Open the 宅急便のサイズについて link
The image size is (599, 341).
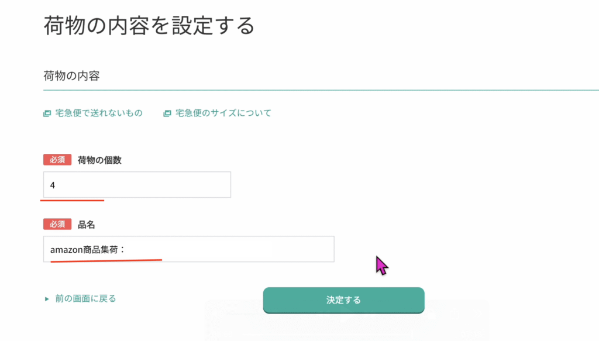click(x=223, y=113)
